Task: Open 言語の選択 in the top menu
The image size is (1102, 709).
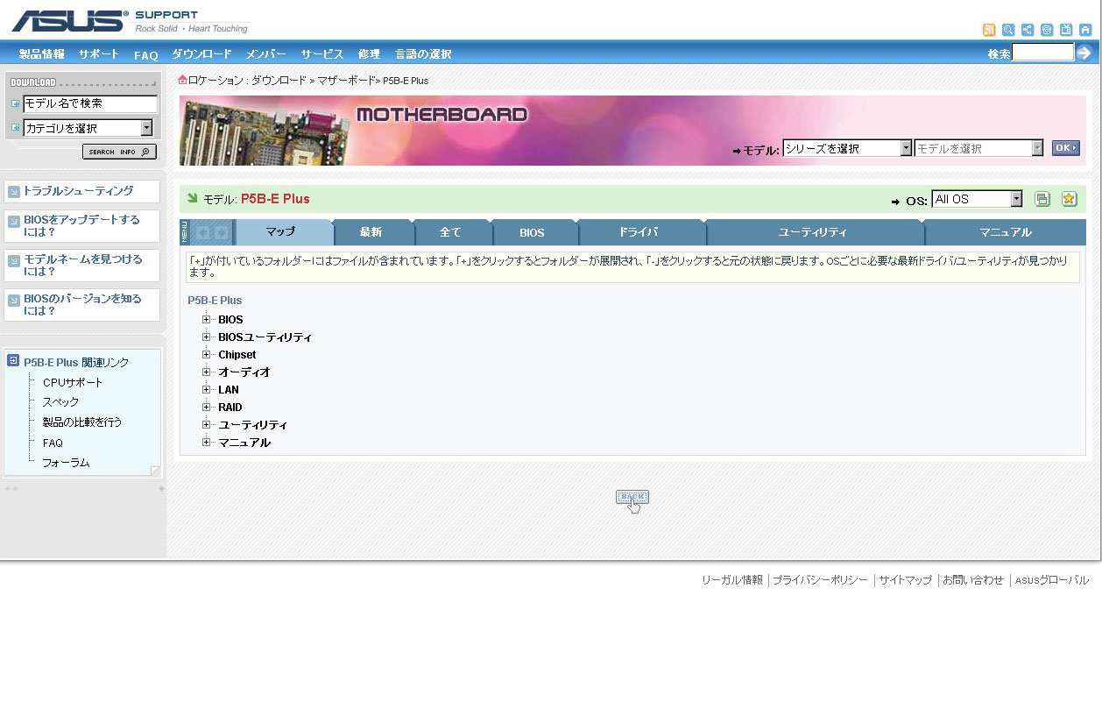Action: (x=423, y=54)
